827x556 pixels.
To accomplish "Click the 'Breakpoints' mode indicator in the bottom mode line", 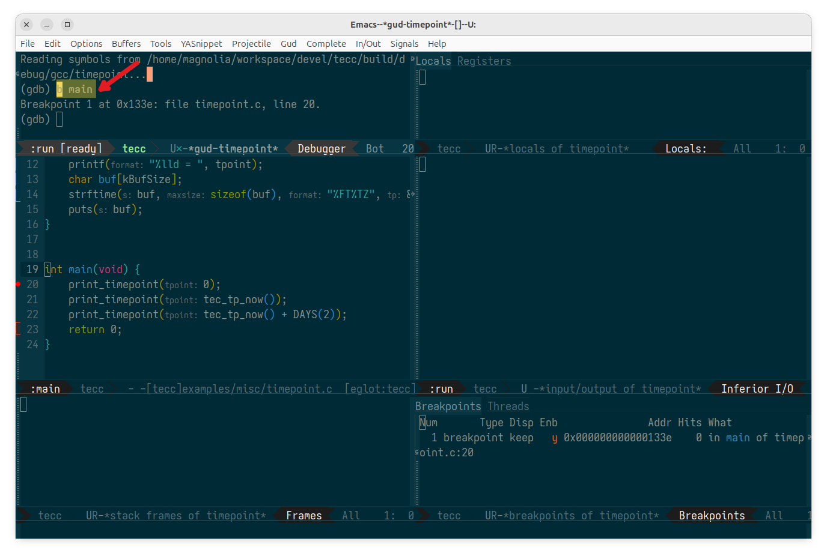I will click(x=712, y=516).
